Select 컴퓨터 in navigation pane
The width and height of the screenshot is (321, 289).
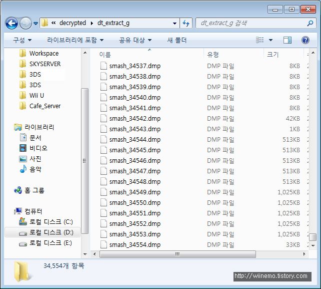[x=28, y=211]
